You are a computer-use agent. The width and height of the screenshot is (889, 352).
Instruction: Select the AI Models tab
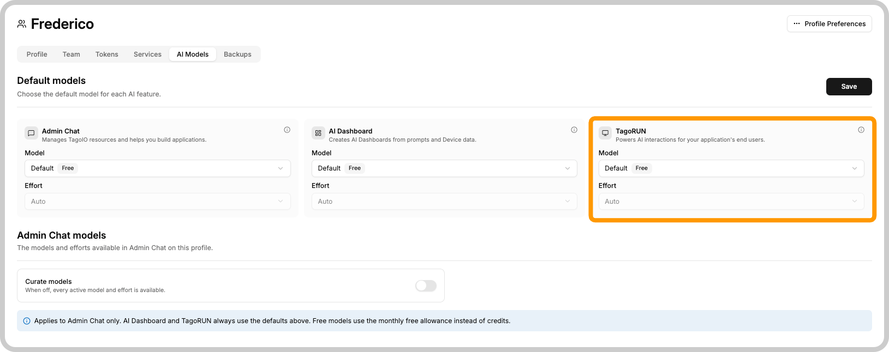[x=193, y=54]
